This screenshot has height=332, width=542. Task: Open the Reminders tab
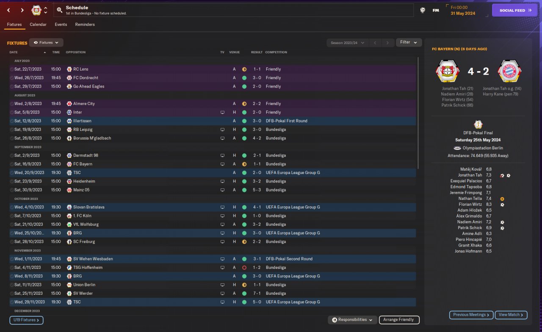point(85,25)
